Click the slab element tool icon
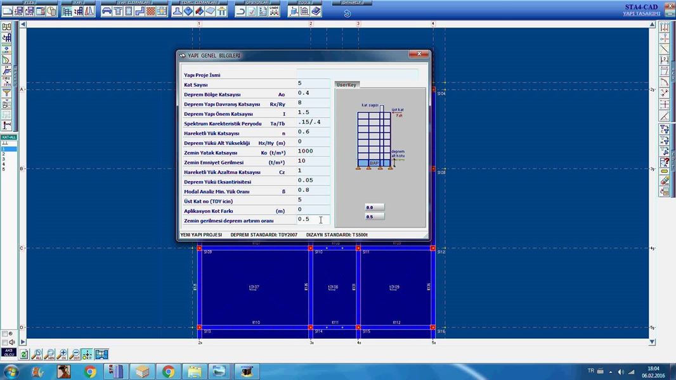676x380 pixels. pos(106,11)
